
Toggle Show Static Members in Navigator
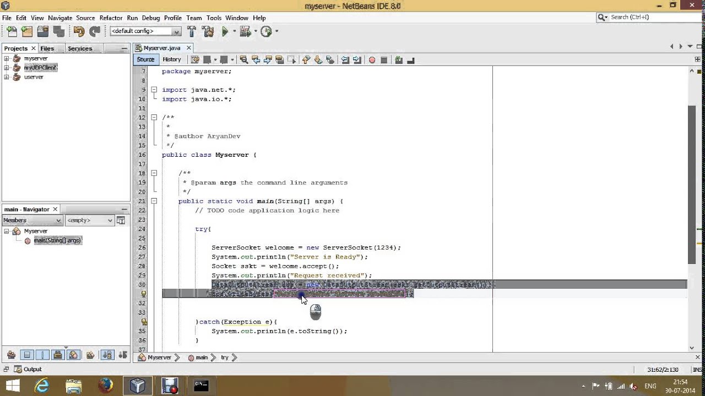(42, 355)
